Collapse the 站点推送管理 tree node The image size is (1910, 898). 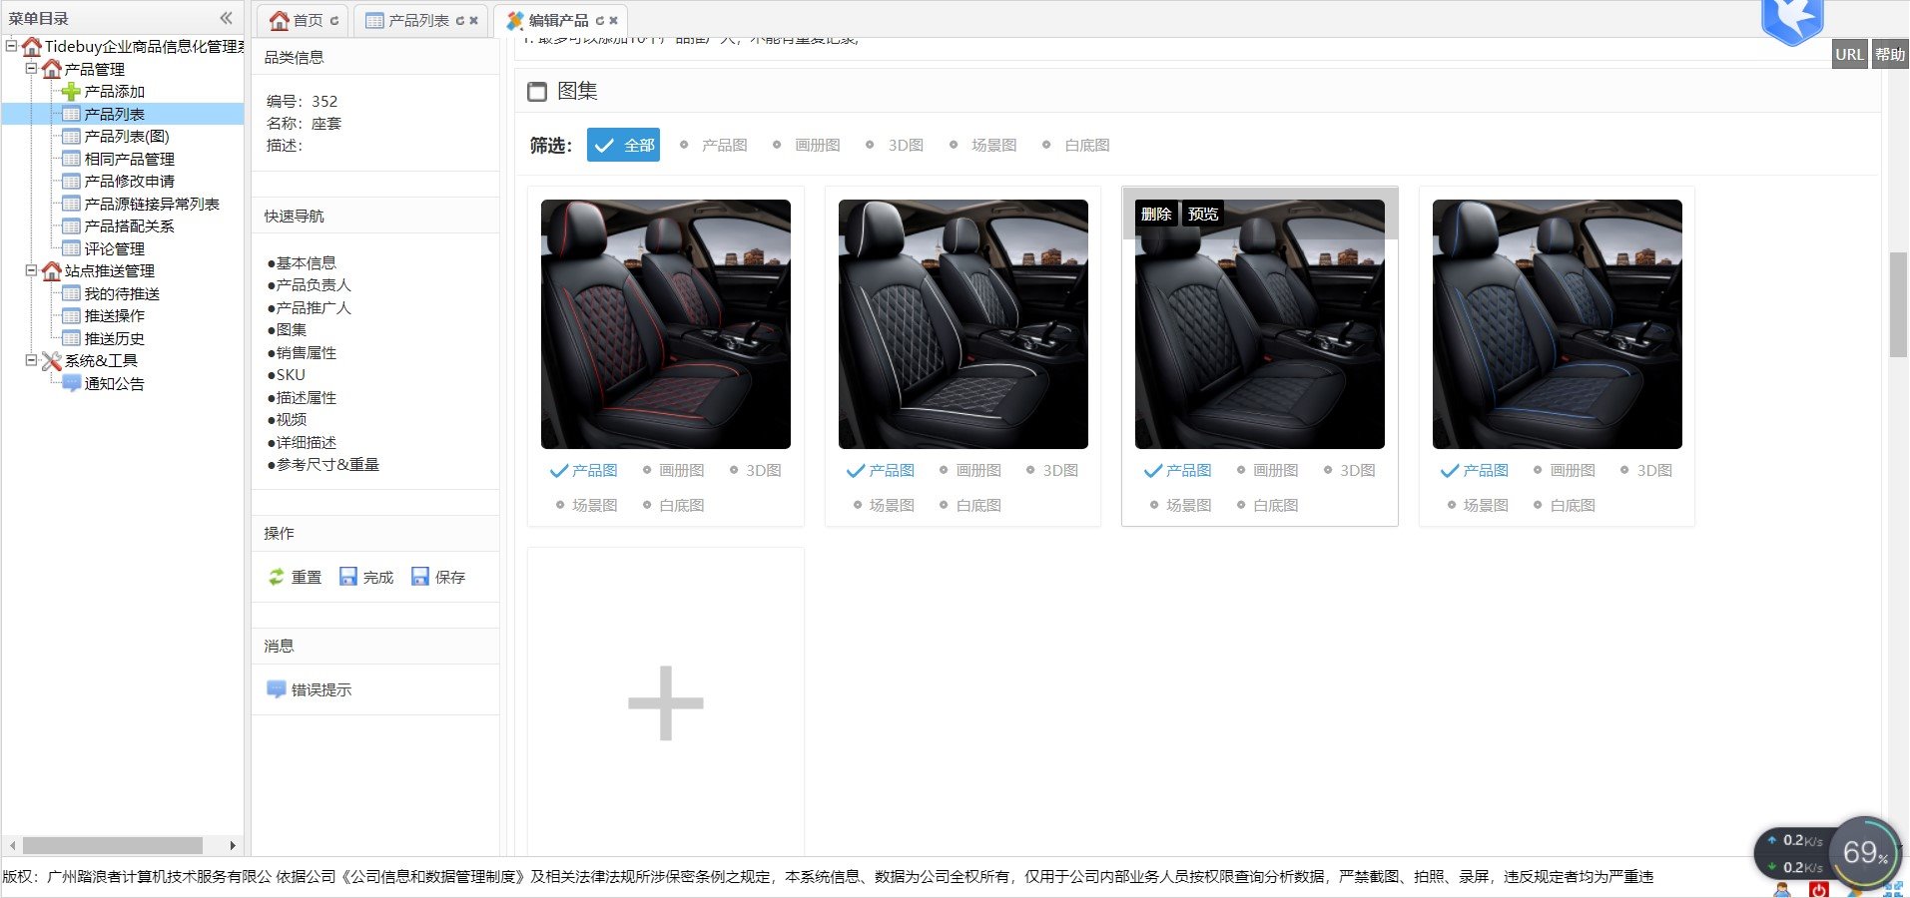[31, 270]
